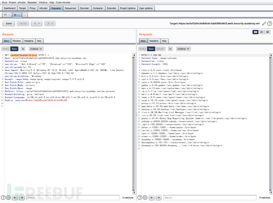Open response search settings gear icon
273x203 pixels.
(x=146, y=197)
